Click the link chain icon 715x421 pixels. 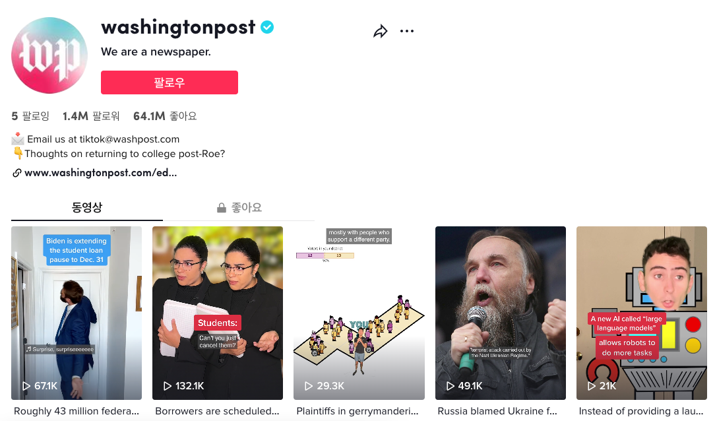(x=17, y=173)
